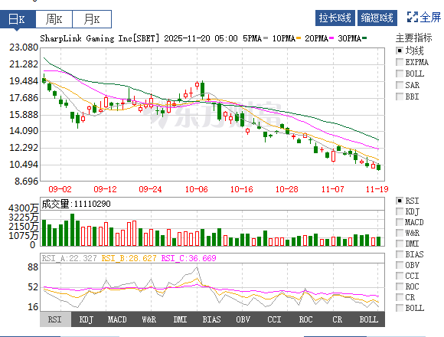Select the EXPMA main indicator option
Screen dimensions: 444x337
click(x=400, y=62)
